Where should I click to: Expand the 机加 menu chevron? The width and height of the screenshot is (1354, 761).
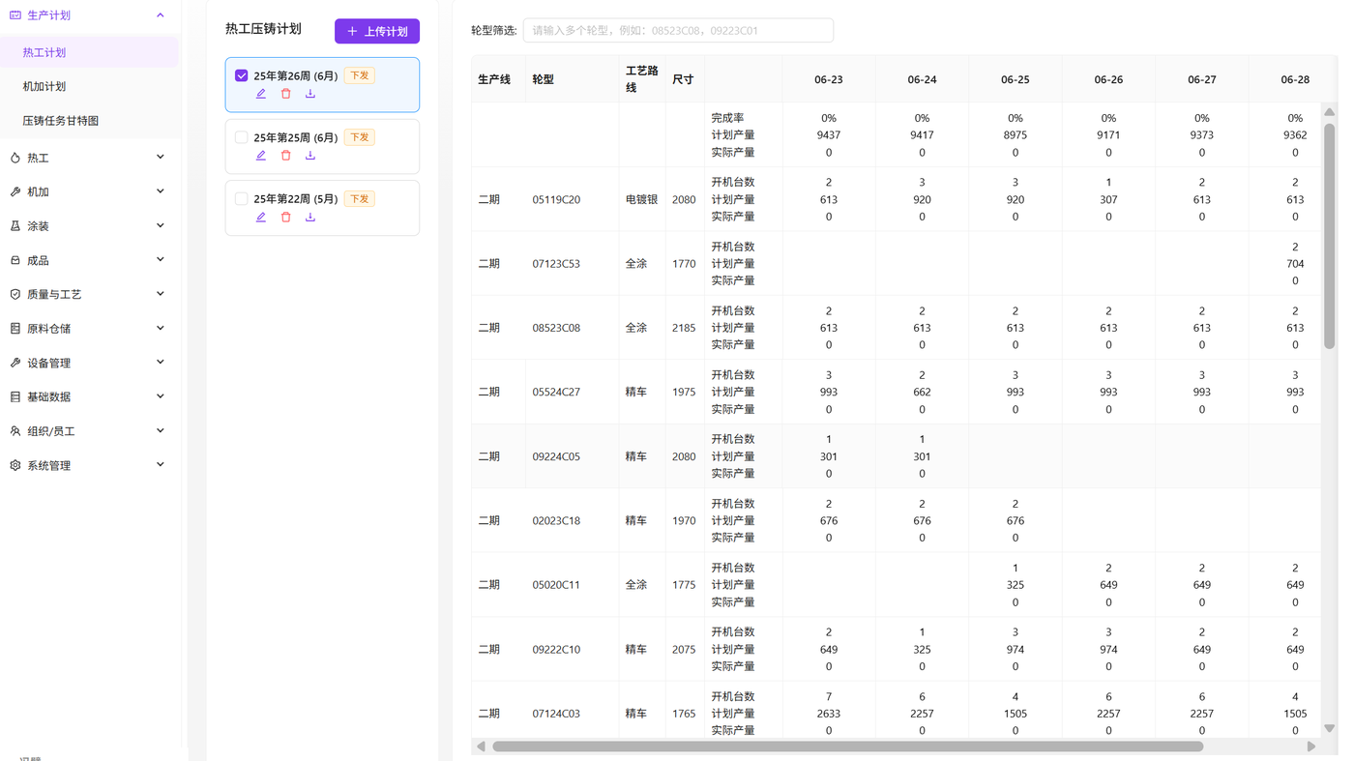coord(161,191)
